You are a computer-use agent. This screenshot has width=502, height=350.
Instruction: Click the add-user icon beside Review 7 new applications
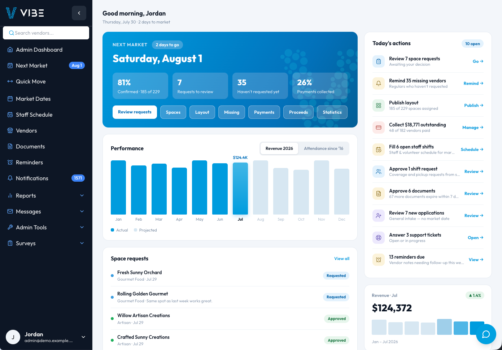[x=379, y=216]
